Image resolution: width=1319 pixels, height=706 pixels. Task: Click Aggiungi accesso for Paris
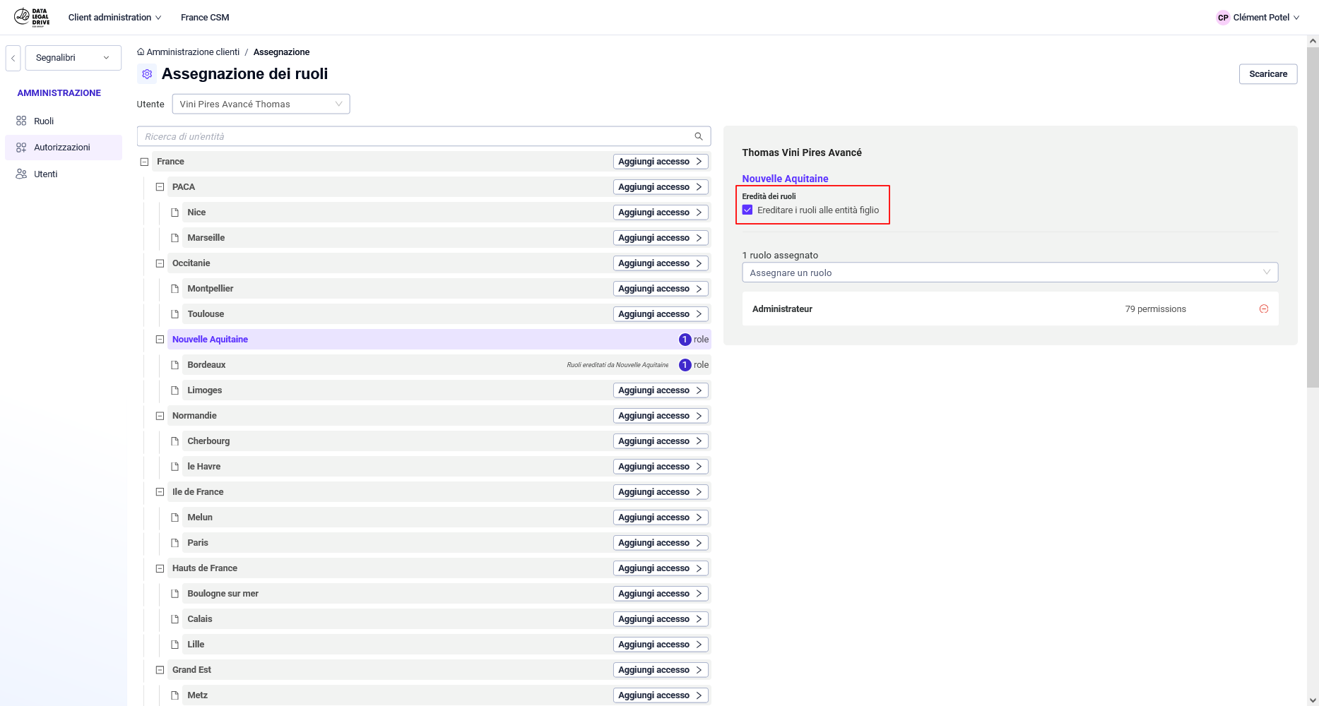pos(661,543)
